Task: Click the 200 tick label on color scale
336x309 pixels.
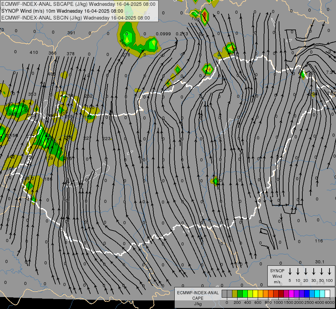Action: tap(237, 302)
